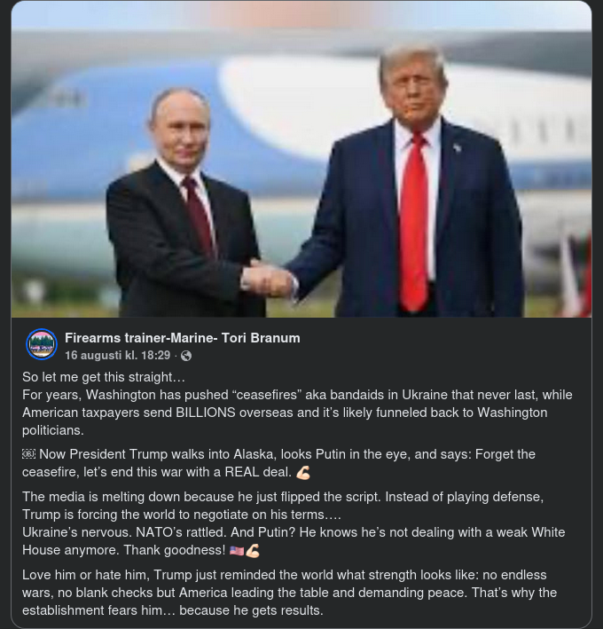Click the globe public audience icon

tap(186, 356)
